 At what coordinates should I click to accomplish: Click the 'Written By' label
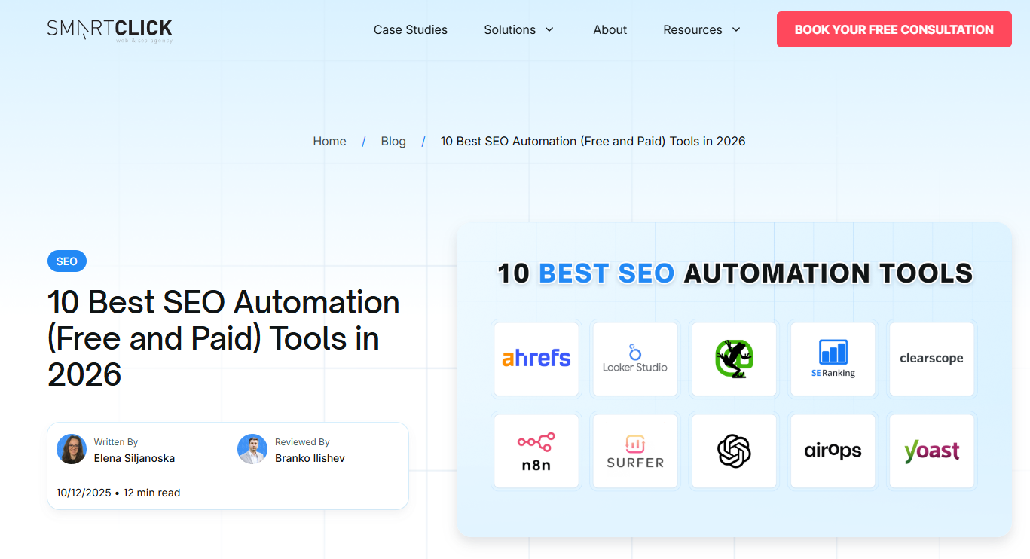click(116, 442)
